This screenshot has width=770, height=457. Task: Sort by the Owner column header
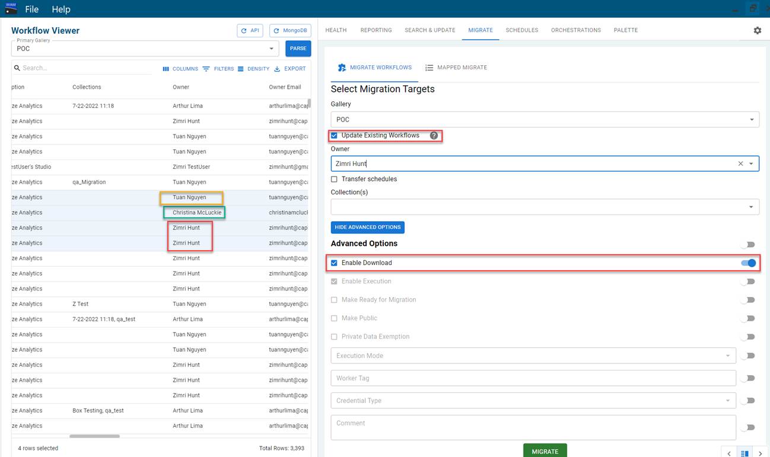click(181, 87)
